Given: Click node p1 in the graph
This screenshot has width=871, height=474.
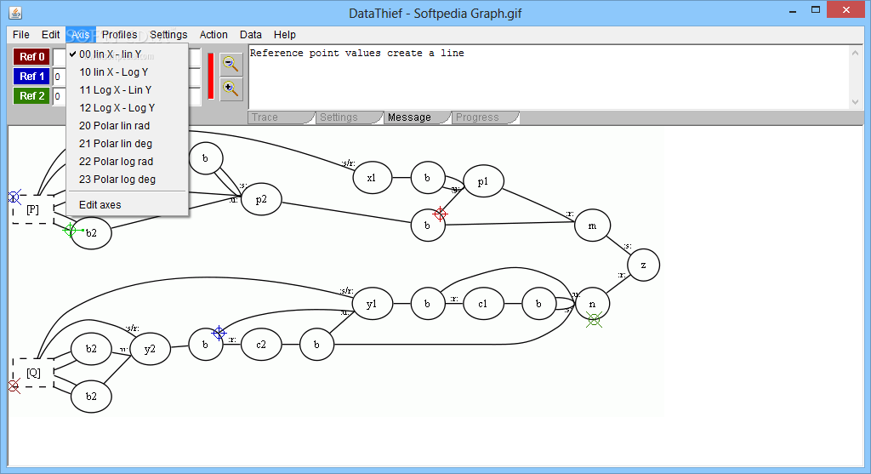Looking at the screenshot, I should click(483, 181).
